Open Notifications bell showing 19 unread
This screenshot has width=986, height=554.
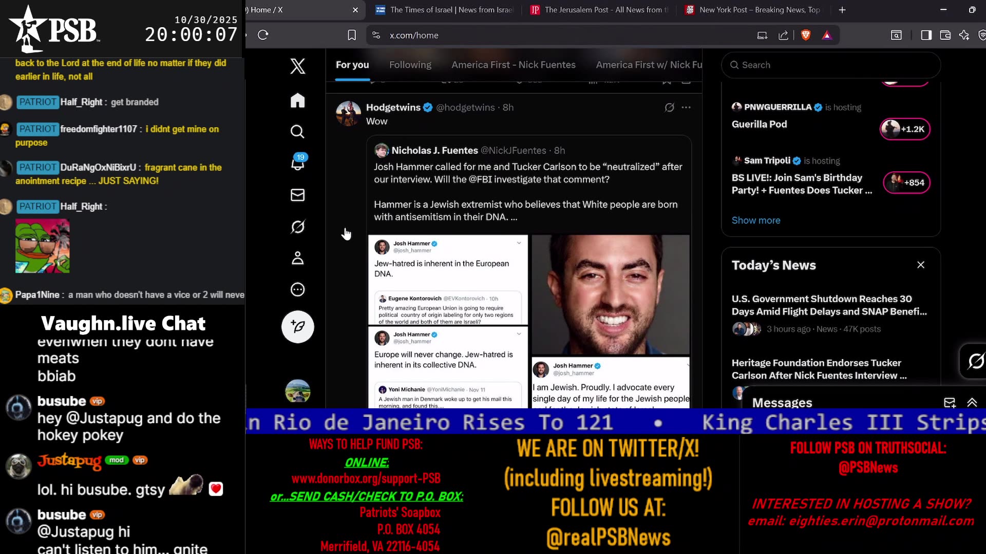(x=297, y=163)
